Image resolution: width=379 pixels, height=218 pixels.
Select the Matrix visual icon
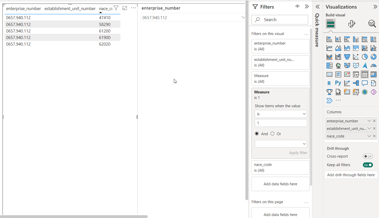coord(373,75)
